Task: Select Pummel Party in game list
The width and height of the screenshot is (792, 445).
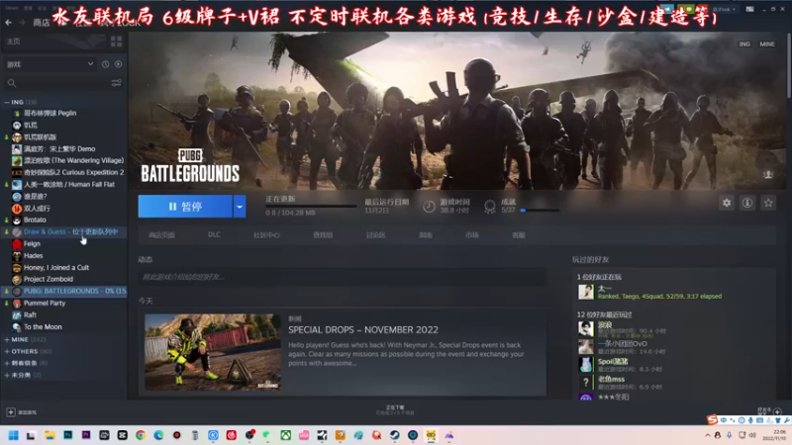Action: (x=45, y=304)
